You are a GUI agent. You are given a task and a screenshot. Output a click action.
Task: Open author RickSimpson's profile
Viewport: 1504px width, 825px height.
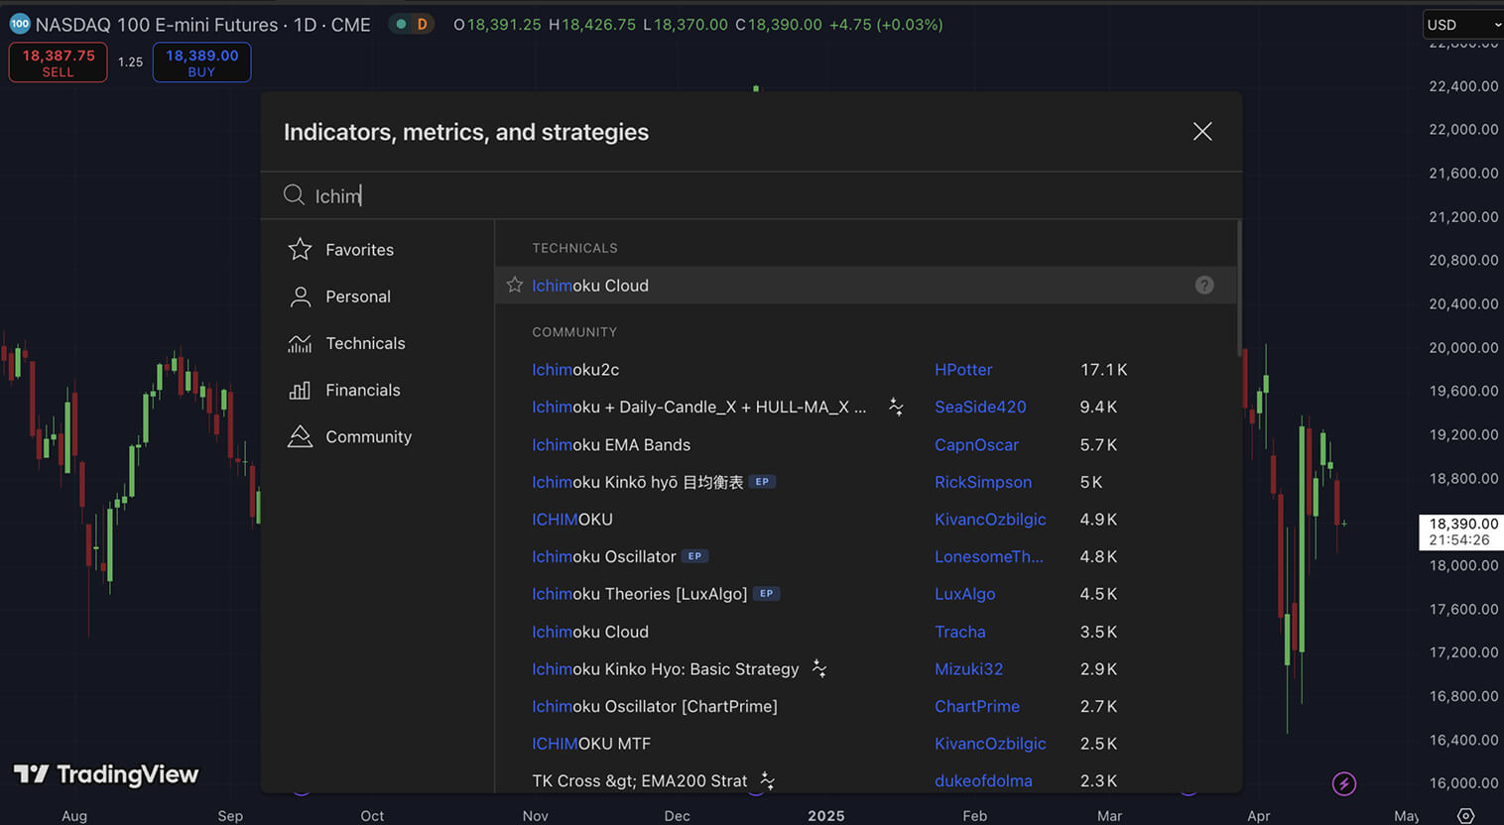tap(983, 482)
